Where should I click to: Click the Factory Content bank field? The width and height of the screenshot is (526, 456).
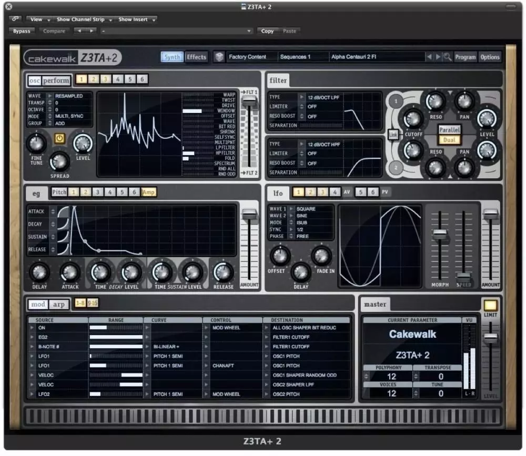tap(252, 57)
